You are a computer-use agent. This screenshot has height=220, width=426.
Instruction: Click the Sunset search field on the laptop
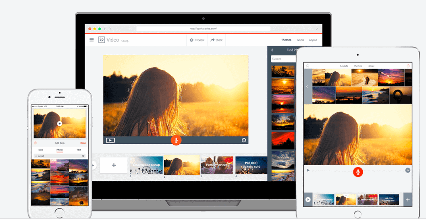(x=283, y=59)
